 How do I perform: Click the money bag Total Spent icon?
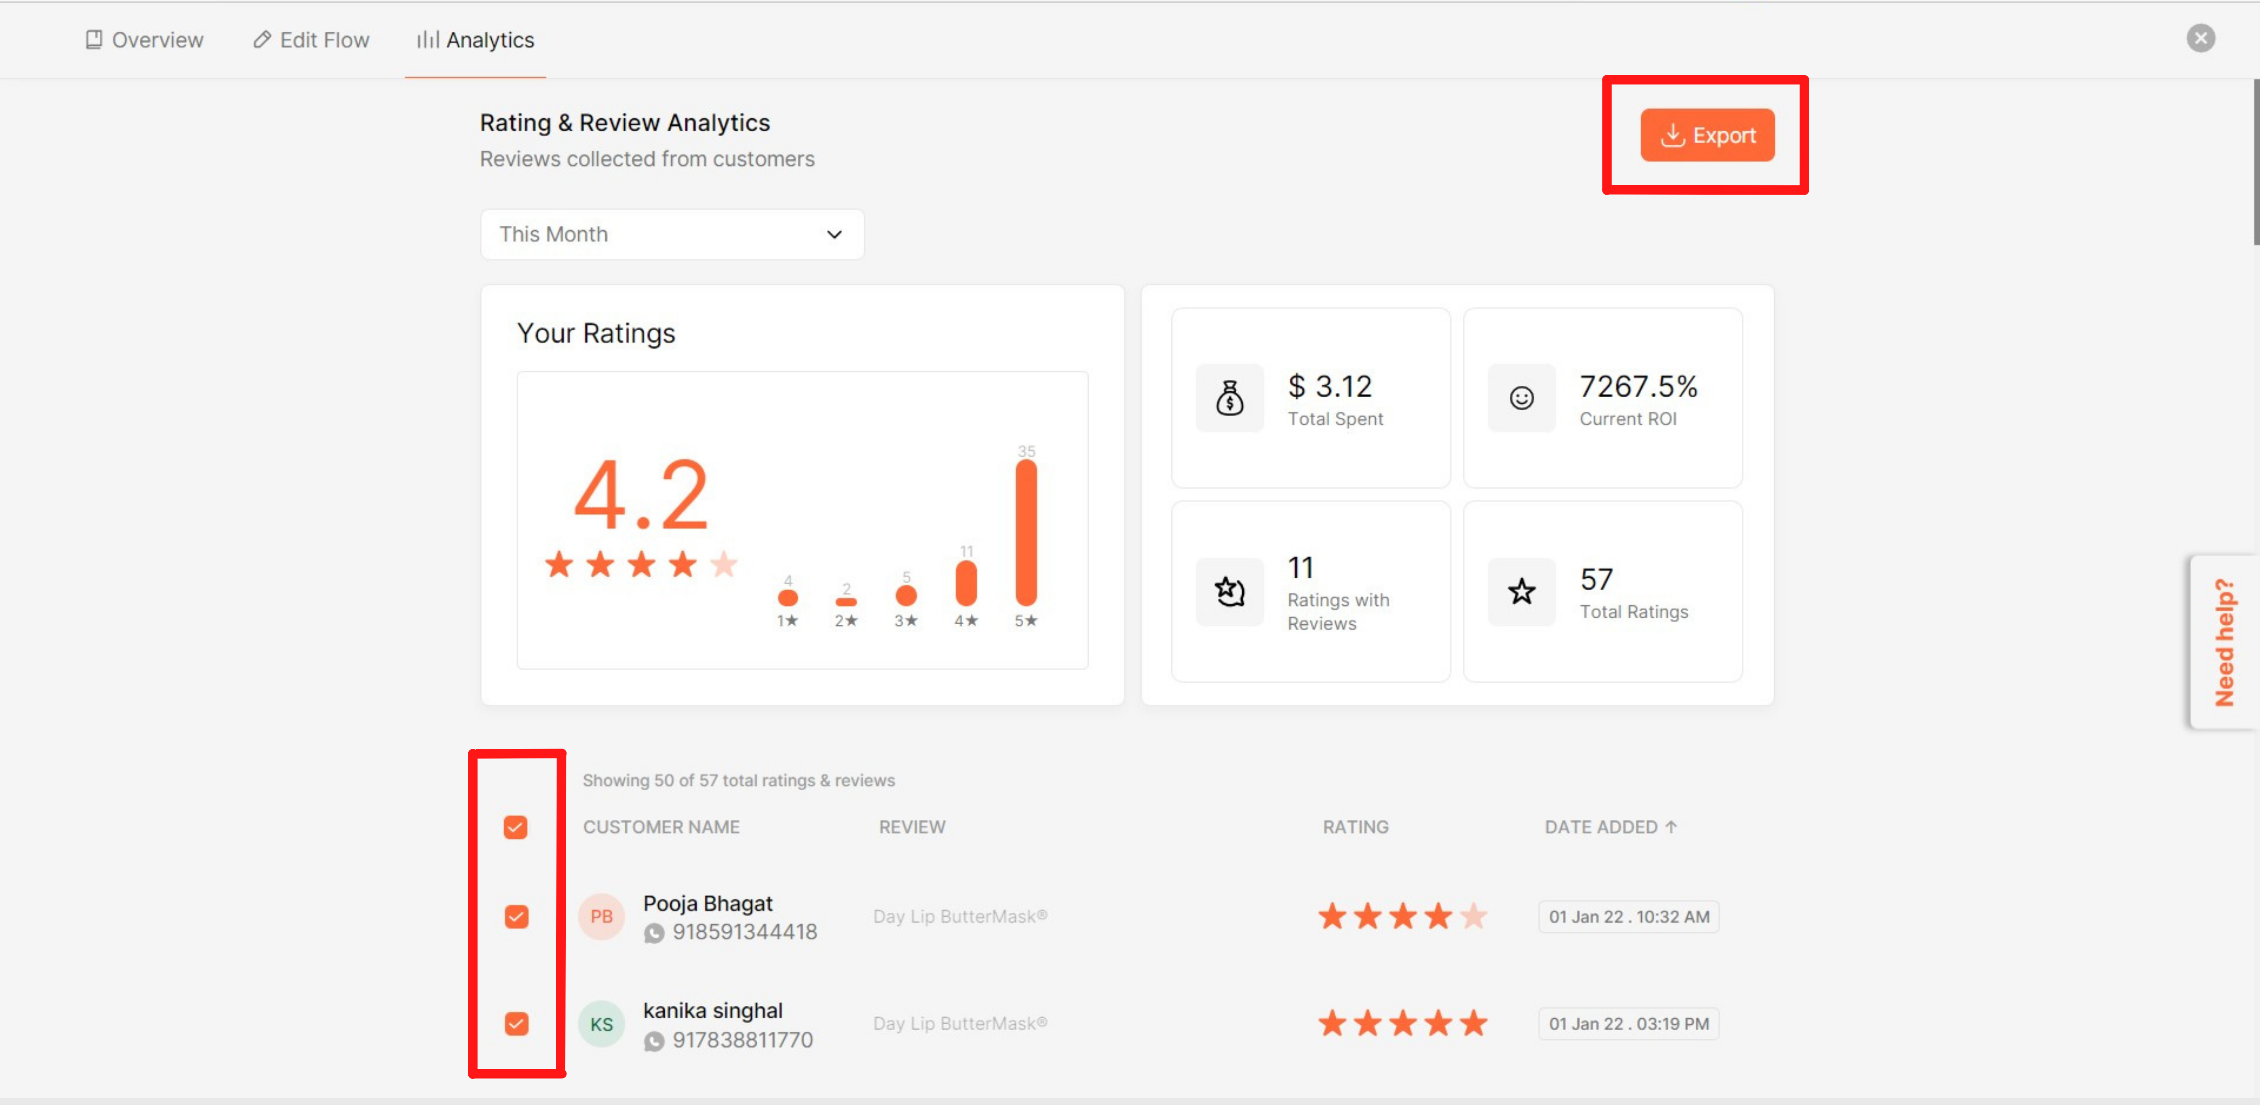[1229, 398]
